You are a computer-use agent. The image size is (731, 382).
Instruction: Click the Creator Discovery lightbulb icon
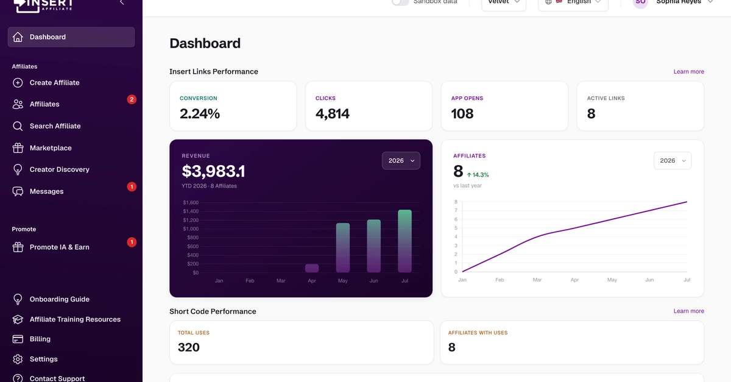pyautogui.click(x=18, y=169)
